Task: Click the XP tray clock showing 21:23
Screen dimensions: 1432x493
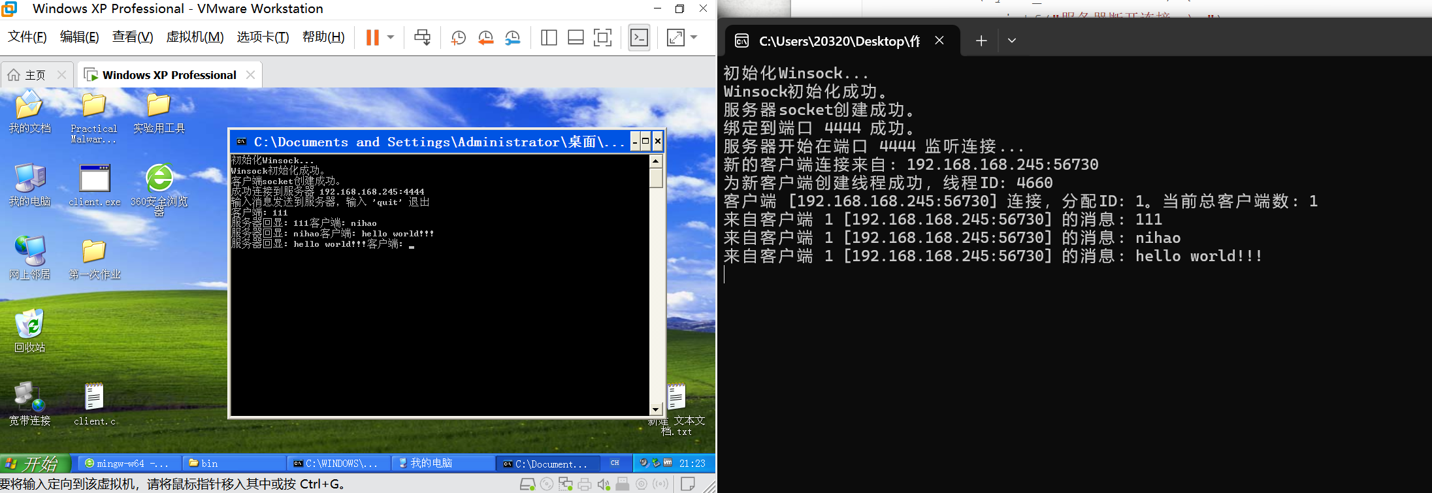Action: pyautogui.click(x=692, y=464)
